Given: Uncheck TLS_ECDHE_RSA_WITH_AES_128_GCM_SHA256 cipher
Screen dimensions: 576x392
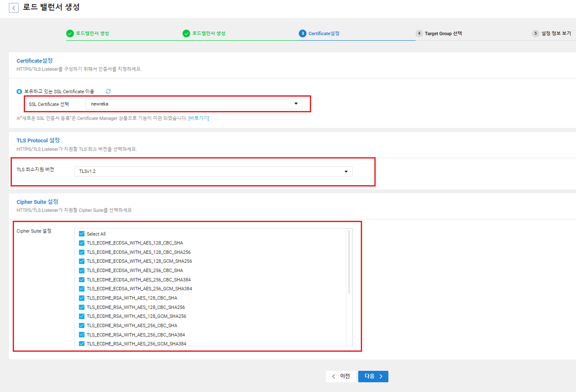Looking at the screenshot, I should point(81,316).
